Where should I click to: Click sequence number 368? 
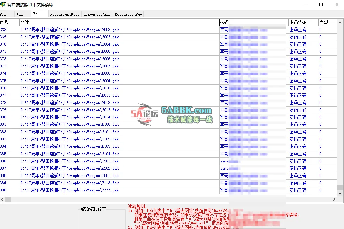(3, 30)
